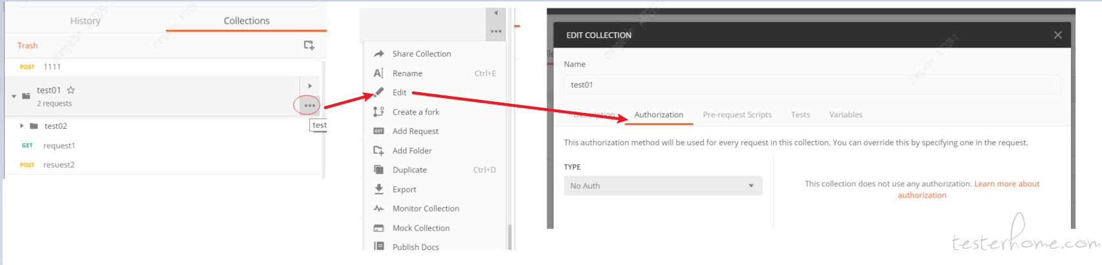1102x265 pixels.
Task: Star the test01 collection
Action: tap(71, 90)
